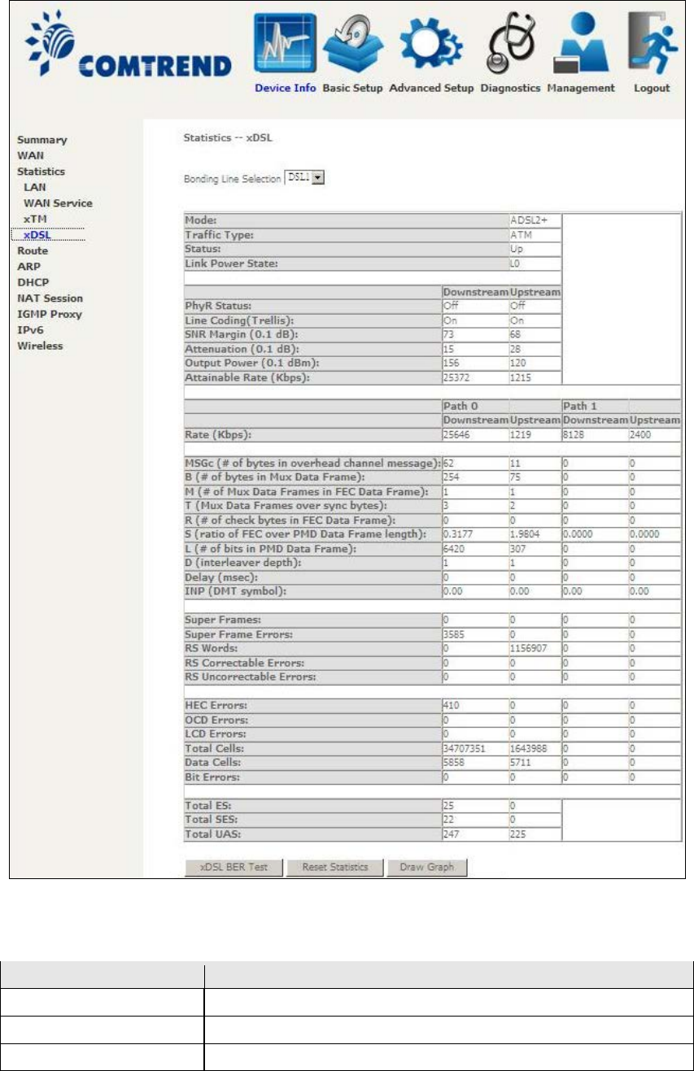Click the Diagnostics label

pos(510,88)
